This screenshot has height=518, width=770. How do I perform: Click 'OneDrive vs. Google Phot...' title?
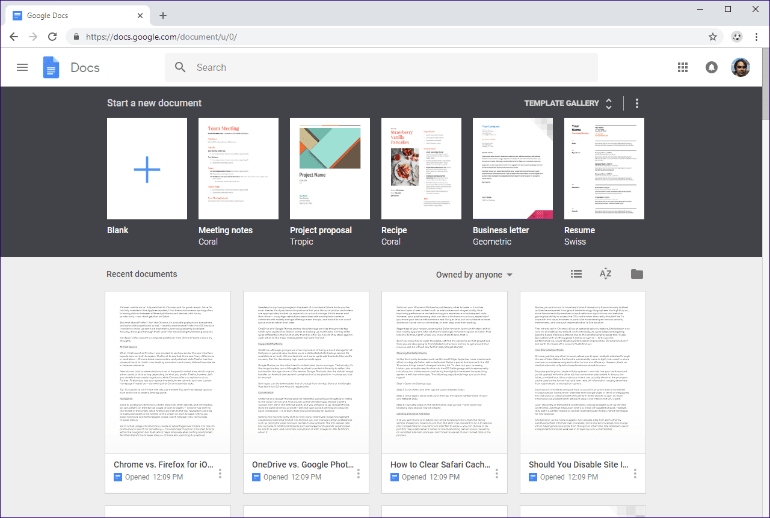(303, 465)
